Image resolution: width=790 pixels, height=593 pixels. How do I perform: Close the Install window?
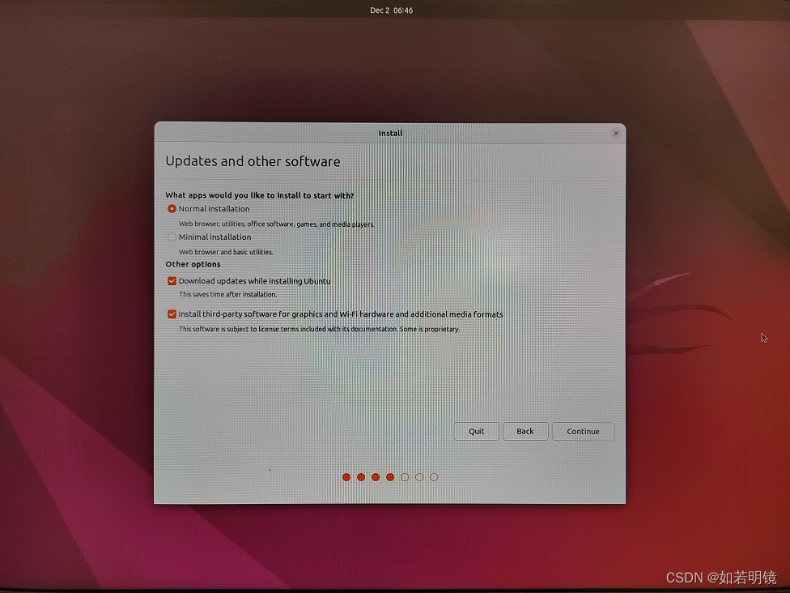(616, 133)
